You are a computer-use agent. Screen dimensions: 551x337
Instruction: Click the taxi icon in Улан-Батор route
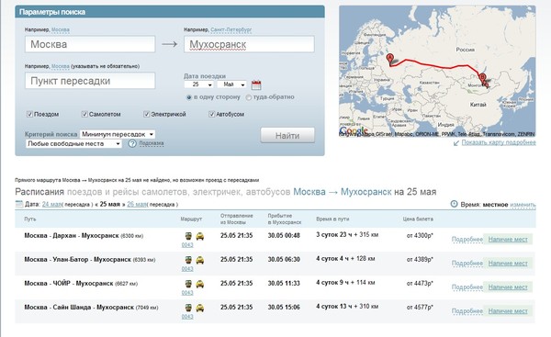pos(200,261)
